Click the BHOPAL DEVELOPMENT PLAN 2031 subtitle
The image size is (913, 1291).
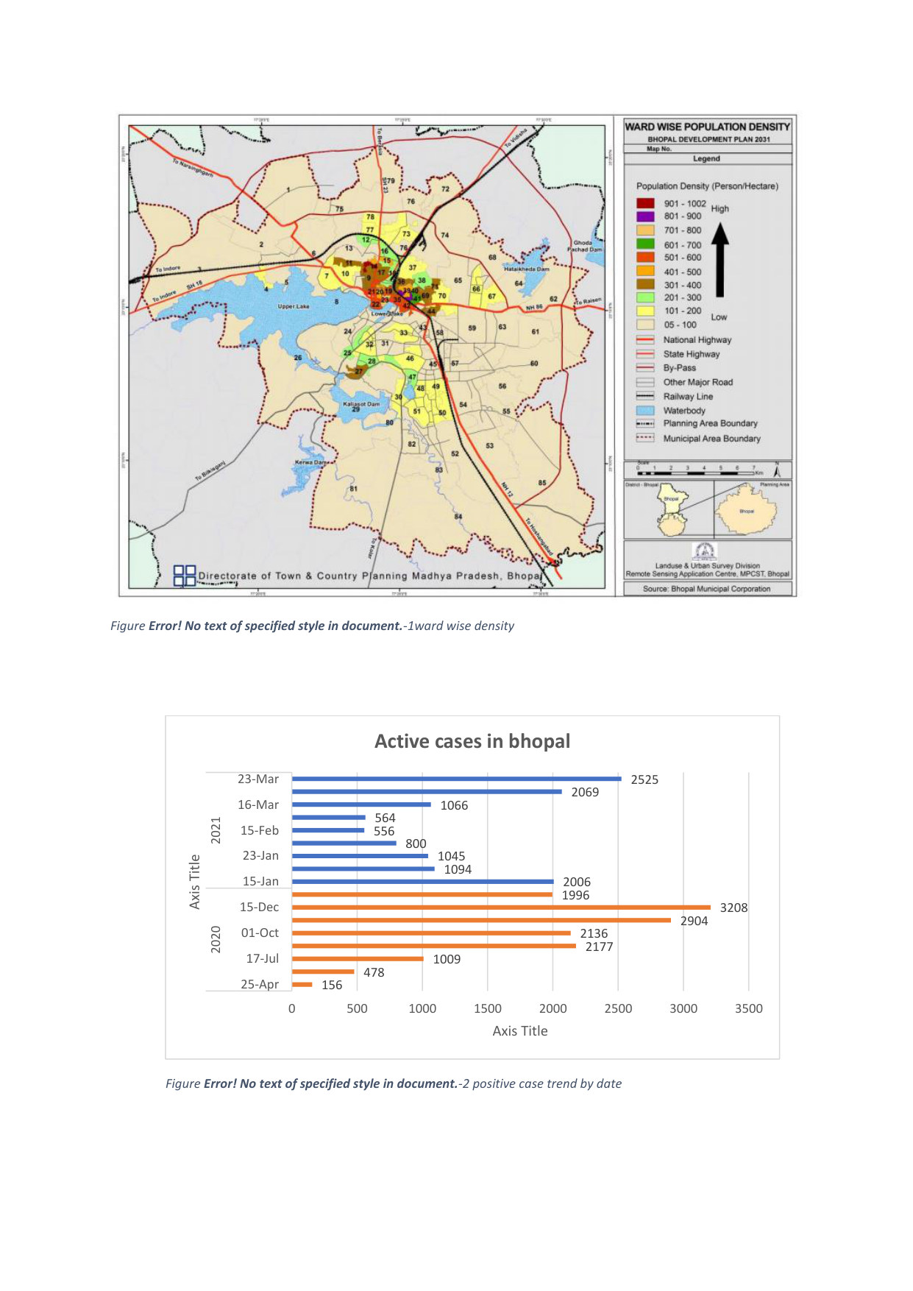tap(708, 139)
